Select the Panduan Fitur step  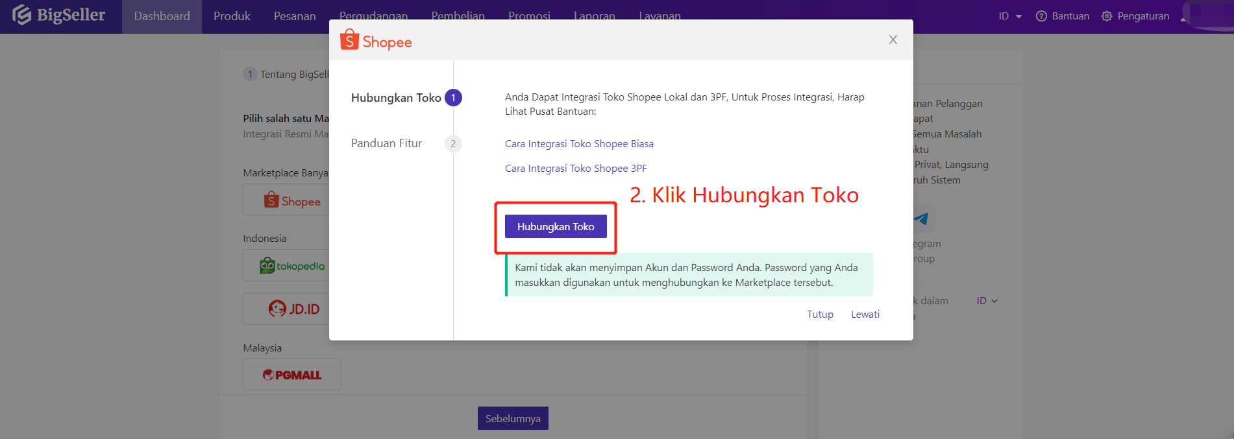click(386, 143)
